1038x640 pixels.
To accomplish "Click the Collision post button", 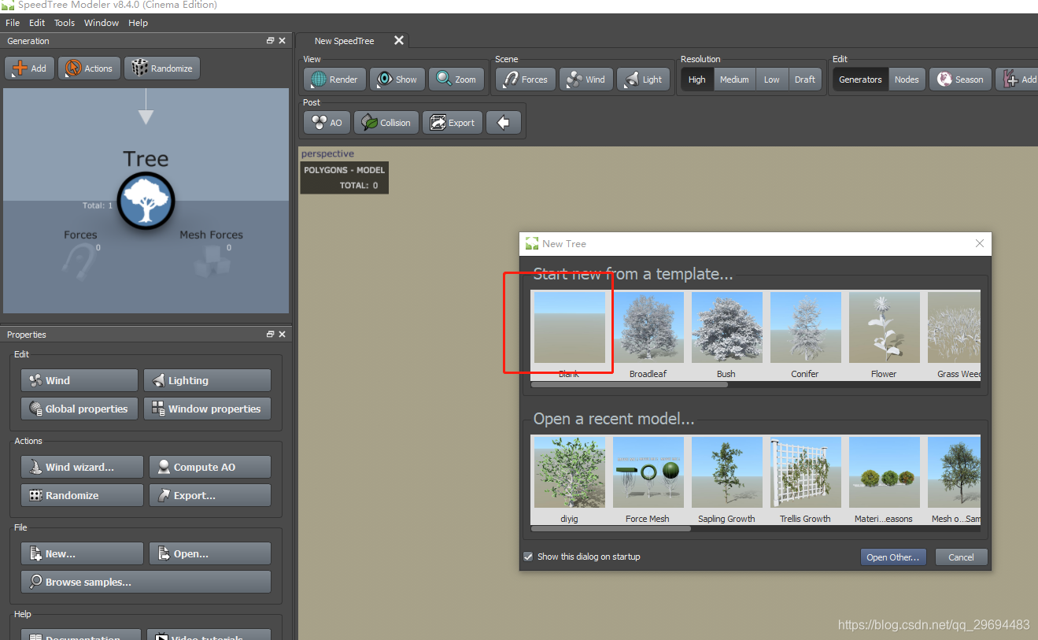I will point(386,123).
